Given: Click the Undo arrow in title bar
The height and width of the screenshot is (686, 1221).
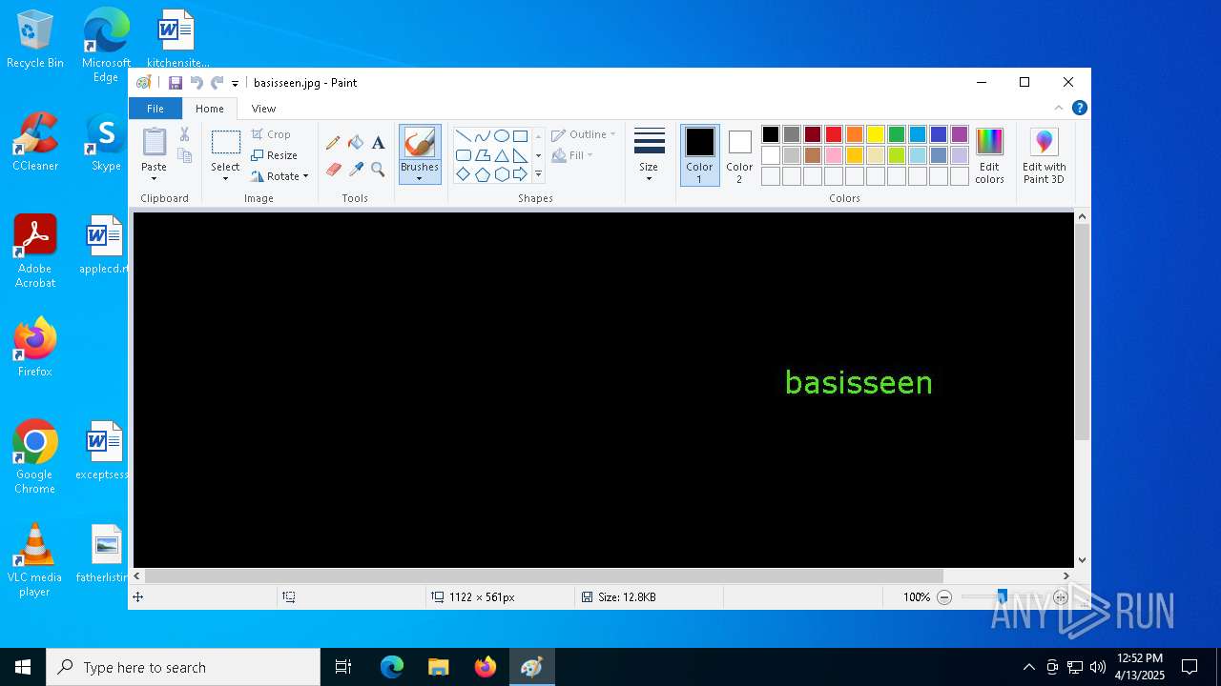Looking at the screenshot, I should [197, 83].
